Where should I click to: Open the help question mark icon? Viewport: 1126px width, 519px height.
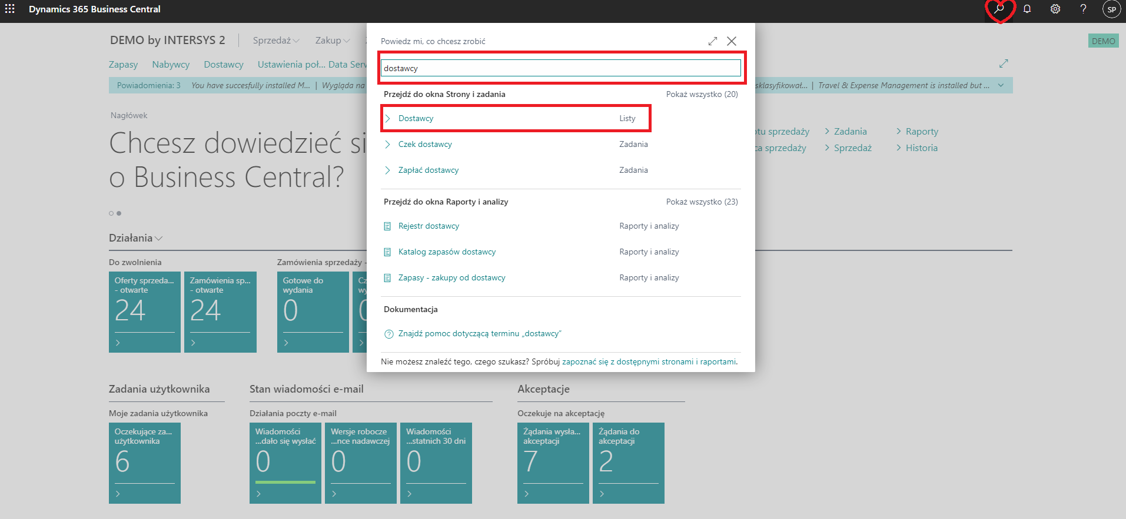pos(1083,9)
